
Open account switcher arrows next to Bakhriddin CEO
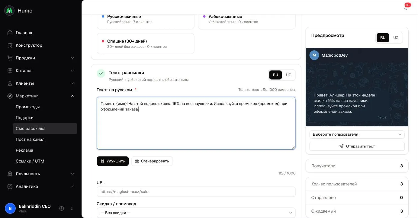[x=72, y=208]
